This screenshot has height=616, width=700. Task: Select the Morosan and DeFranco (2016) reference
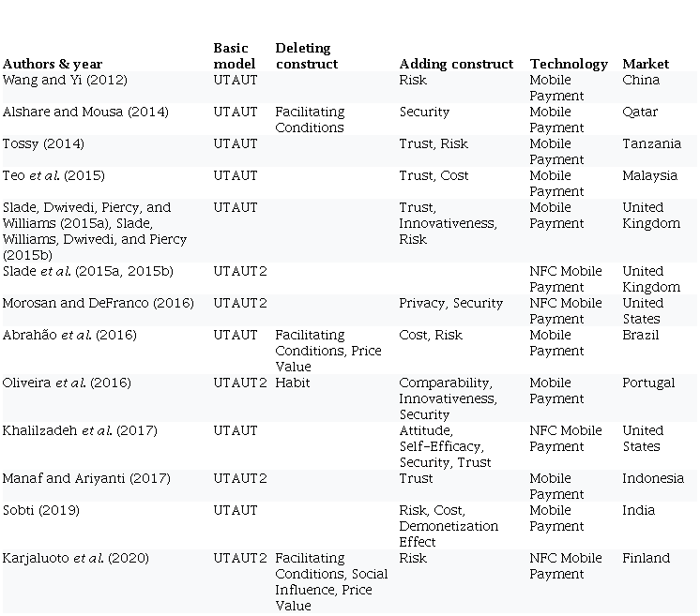98,303
